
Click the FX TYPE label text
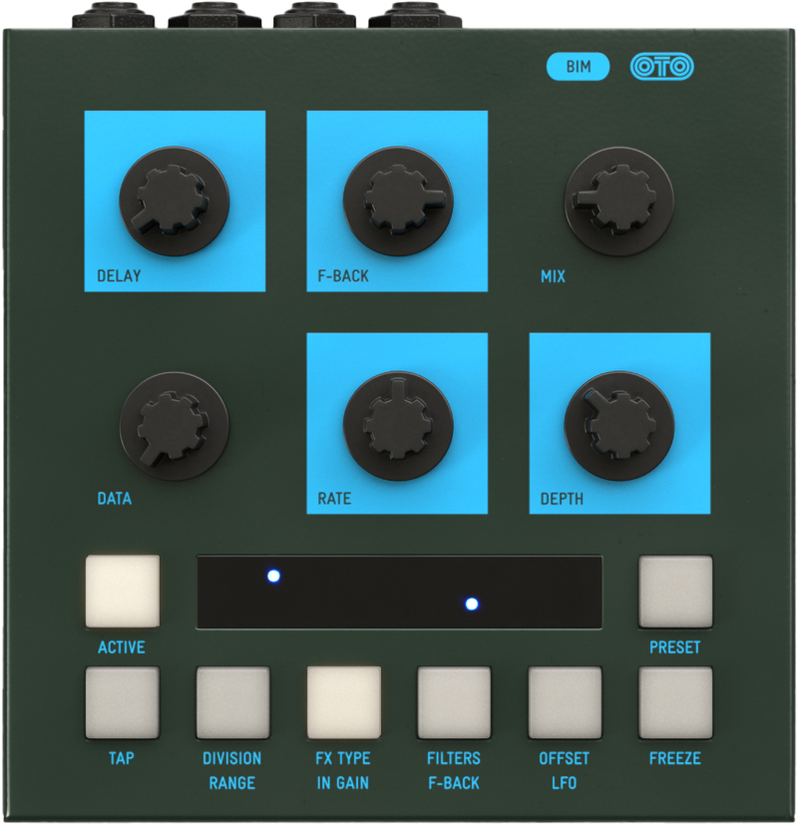pos(343,758)
